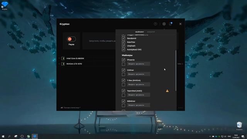Screen dimensions: 247x139
Task: Open the notifications bell icon
Action: coord(171,24)
